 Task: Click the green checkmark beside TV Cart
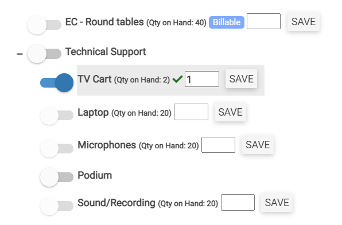click(177, 79)
